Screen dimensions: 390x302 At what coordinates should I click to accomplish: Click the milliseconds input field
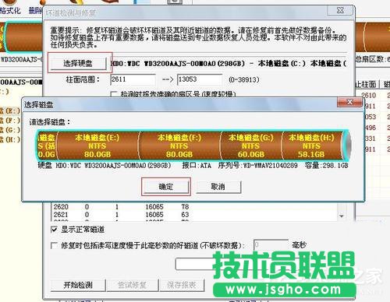coord(271,245)
